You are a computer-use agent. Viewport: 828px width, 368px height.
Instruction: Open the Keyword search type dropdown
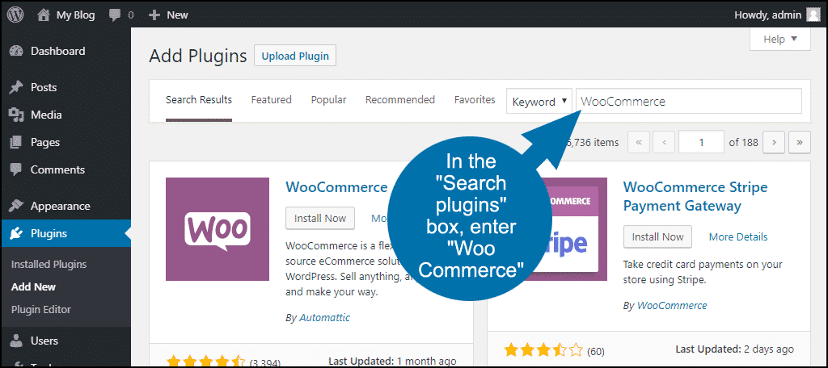click(539, 102)
